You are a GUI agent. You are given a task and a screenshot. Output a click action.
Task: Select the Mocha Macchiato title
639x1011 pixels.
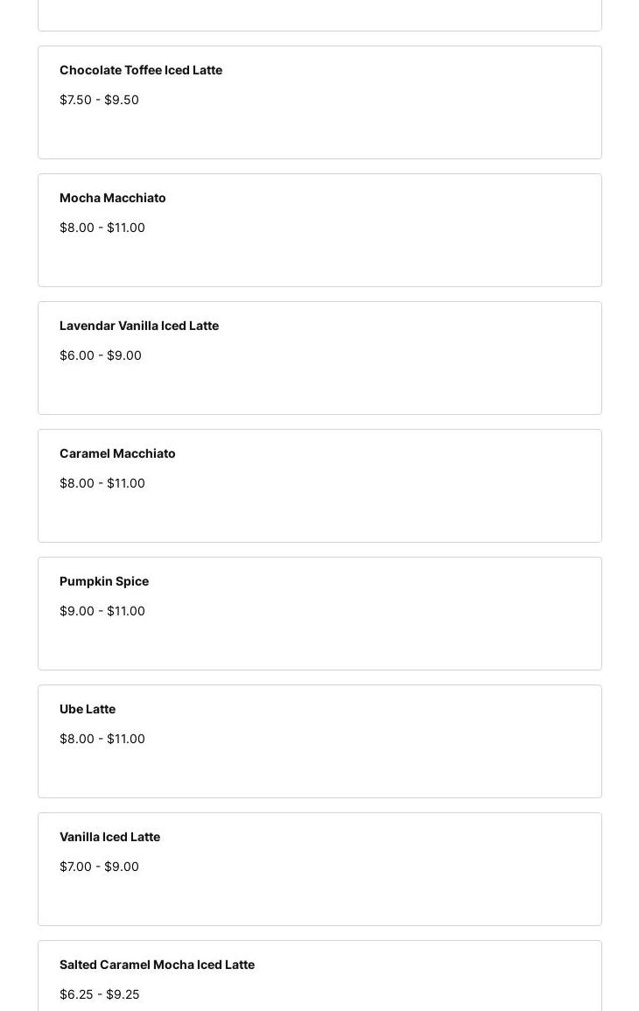click(113, 198)
